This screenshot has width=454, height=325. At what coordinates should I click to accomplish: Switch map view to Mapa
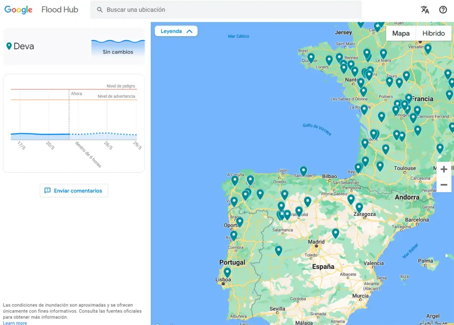click(x=400, y=33)
